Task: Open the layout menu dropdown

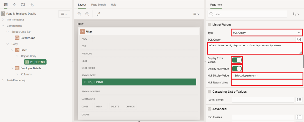Action: [197, 14]
